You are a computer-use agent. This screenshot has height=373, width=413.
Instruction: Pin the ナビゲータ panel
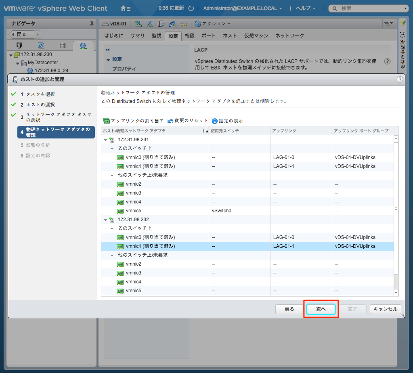pos(92,24)
